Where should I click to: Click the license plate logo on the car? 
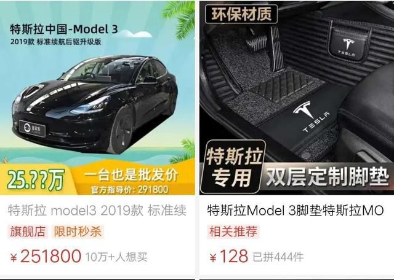tap(33, 128)
